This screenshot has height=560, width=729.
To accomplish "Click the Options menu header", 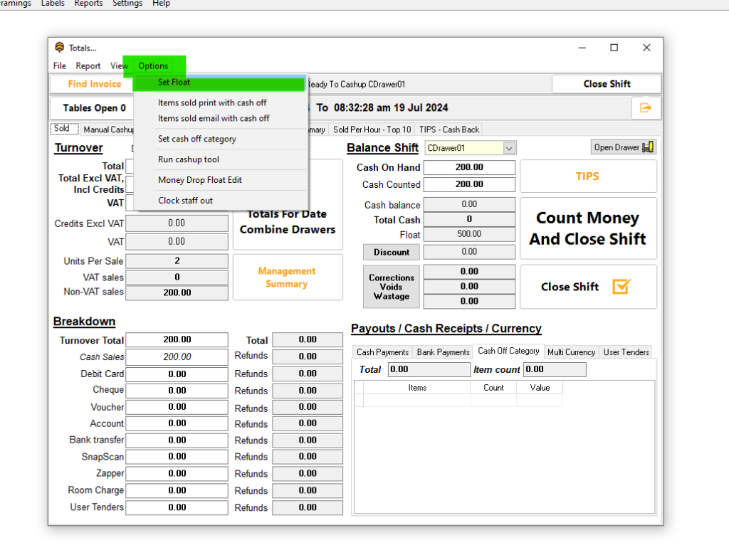I will point(153,65).
